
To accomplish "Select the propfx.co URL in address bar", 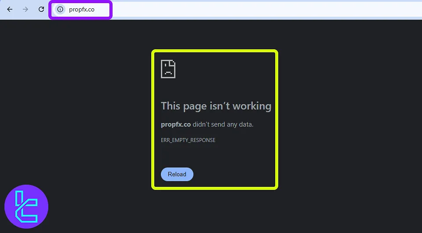I will point(82,9).
